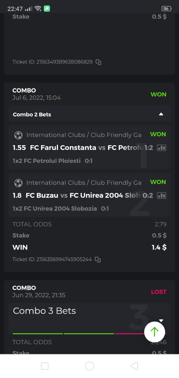This screenshot has width=179, height=378.
Task: Open stats for the FC Buzau match
Action: point(161,195)
